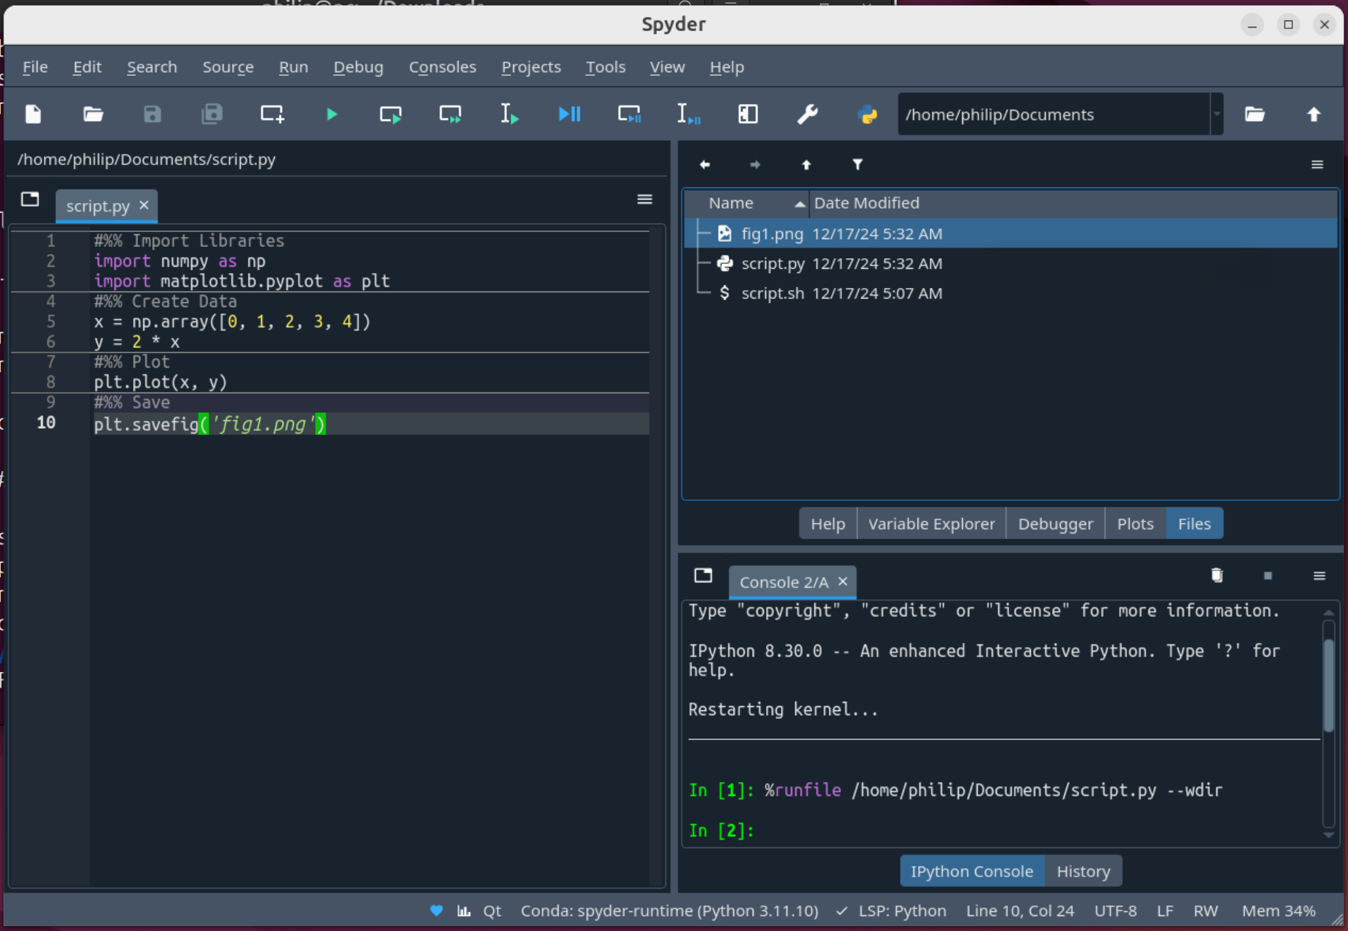Run file with the green play icon
This screenshot has height=931, width=1348.
click(331, 114)
